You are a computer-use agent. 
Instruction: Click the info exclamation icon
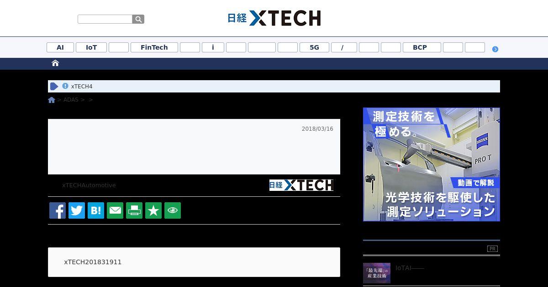click(x=65, y=86)
